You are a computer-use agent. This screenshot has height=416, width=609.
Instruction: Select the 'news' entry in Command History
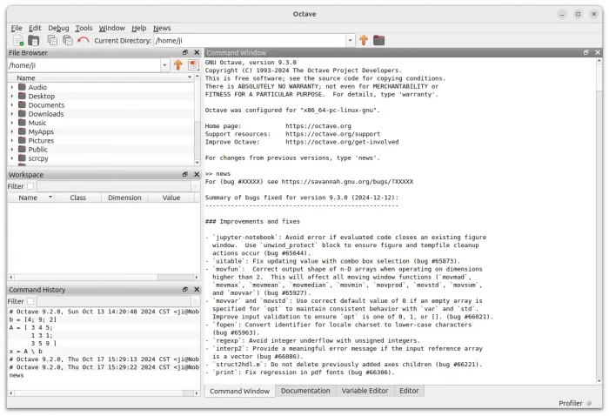[17, 375]
